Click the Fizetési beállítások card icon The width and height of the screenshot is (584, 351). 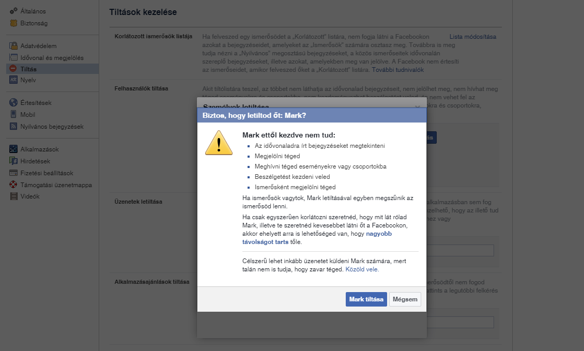(x=13, y=173)
